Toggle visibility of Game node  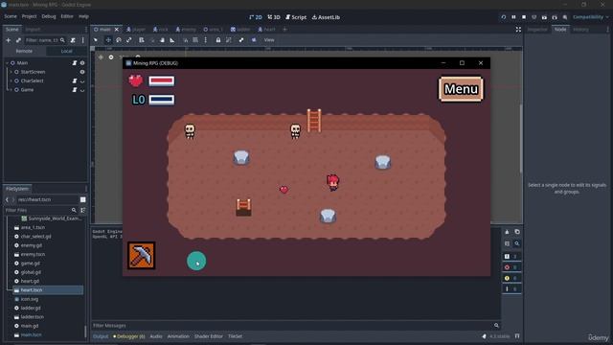(x=82, y=90)
